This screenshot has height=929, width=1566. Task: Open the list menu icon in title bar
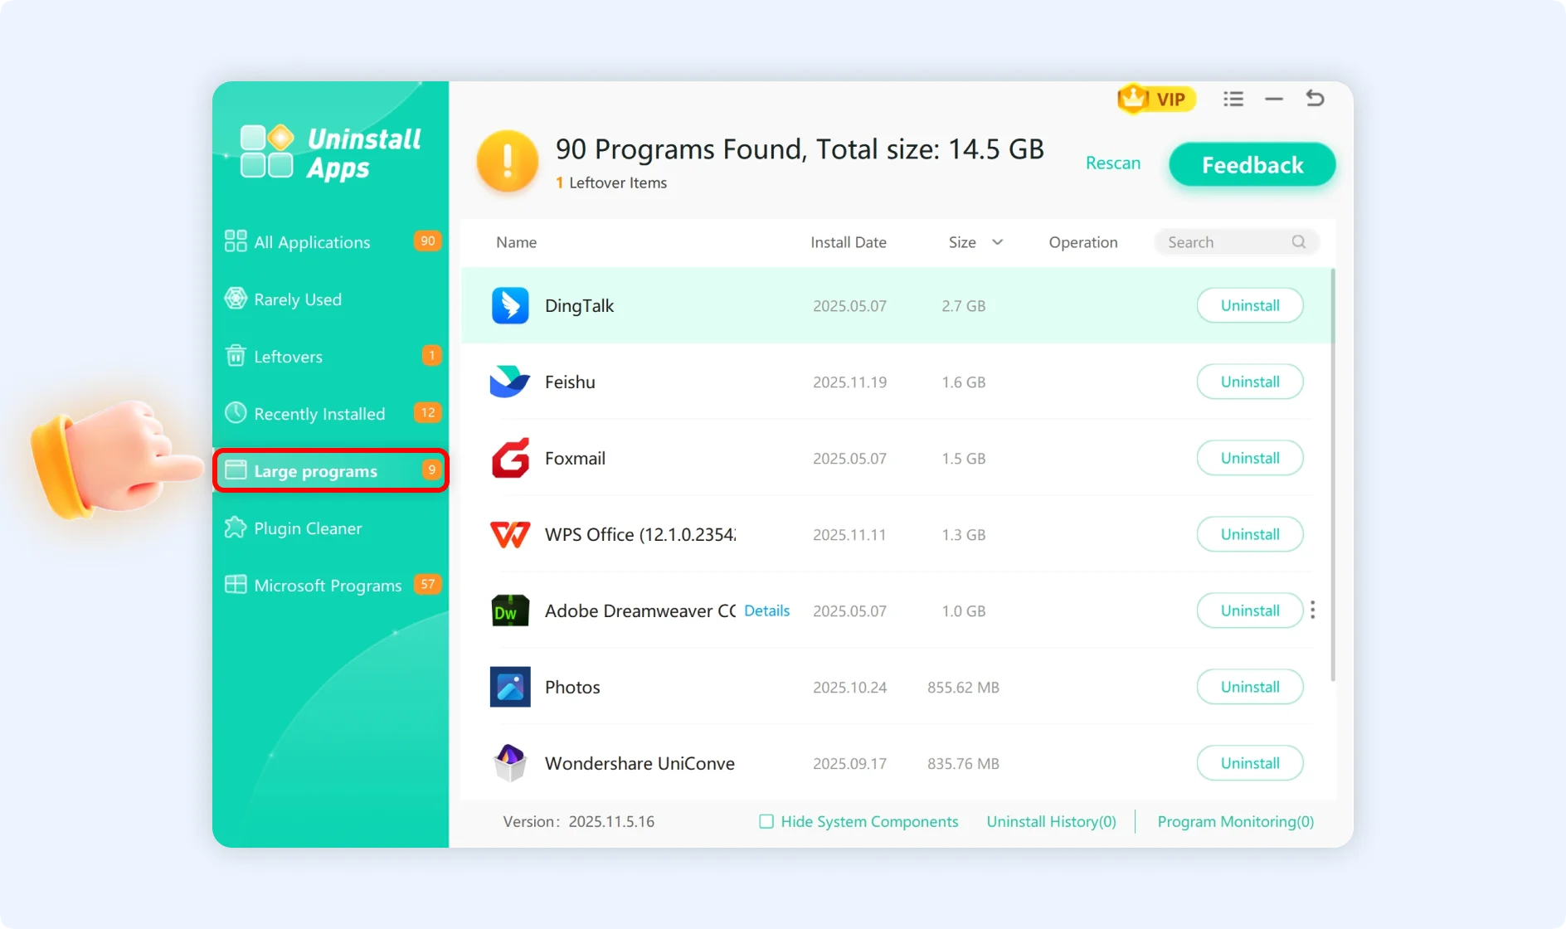coord(1233,100)
